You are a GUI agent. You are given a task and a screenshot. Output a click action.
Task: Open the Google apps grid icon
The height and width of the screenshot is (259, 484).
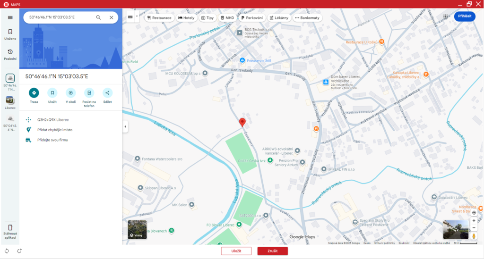tap(446, 17)
